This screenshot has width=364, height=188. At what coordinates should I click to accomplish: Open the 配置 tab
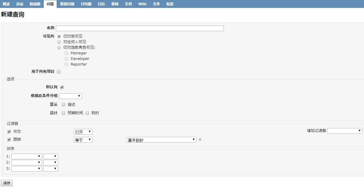[170, 4]
